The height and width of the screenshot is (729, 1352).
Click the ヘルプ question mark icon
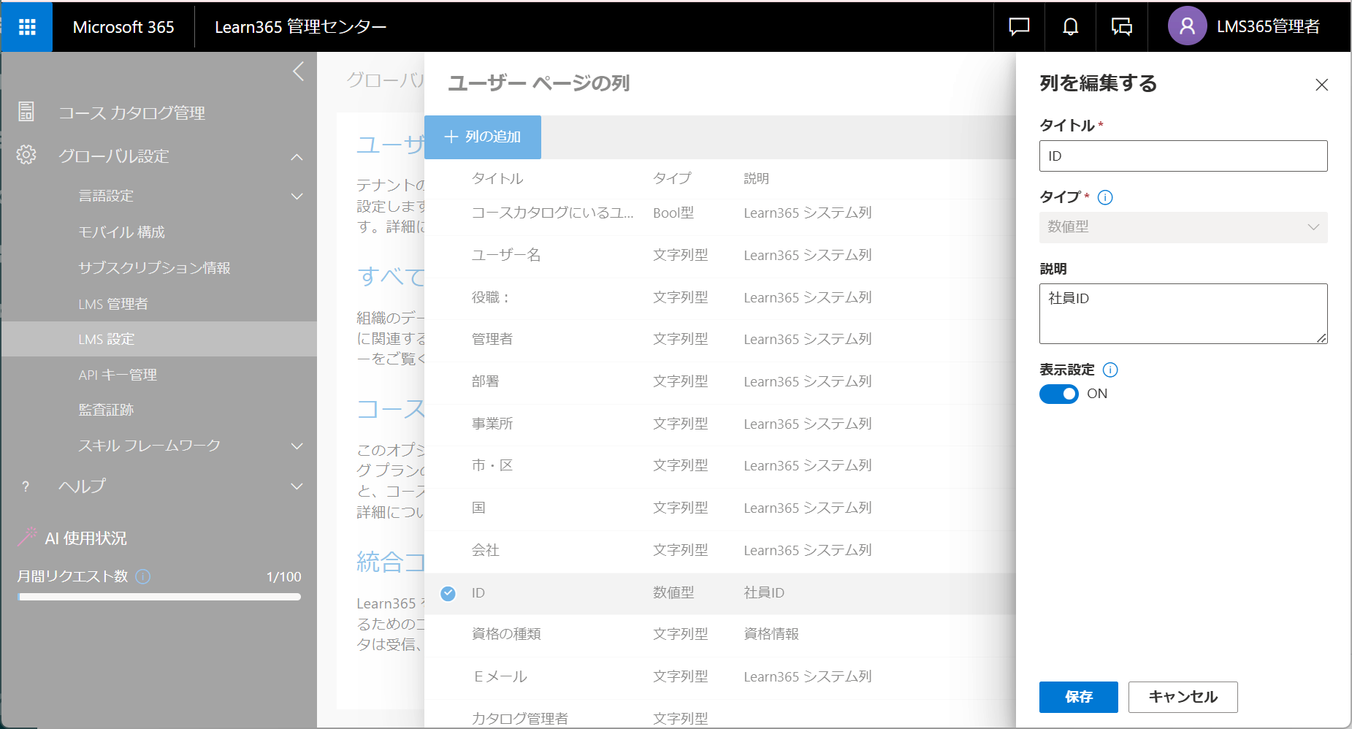pyautogui.click(x=26, y=486)
